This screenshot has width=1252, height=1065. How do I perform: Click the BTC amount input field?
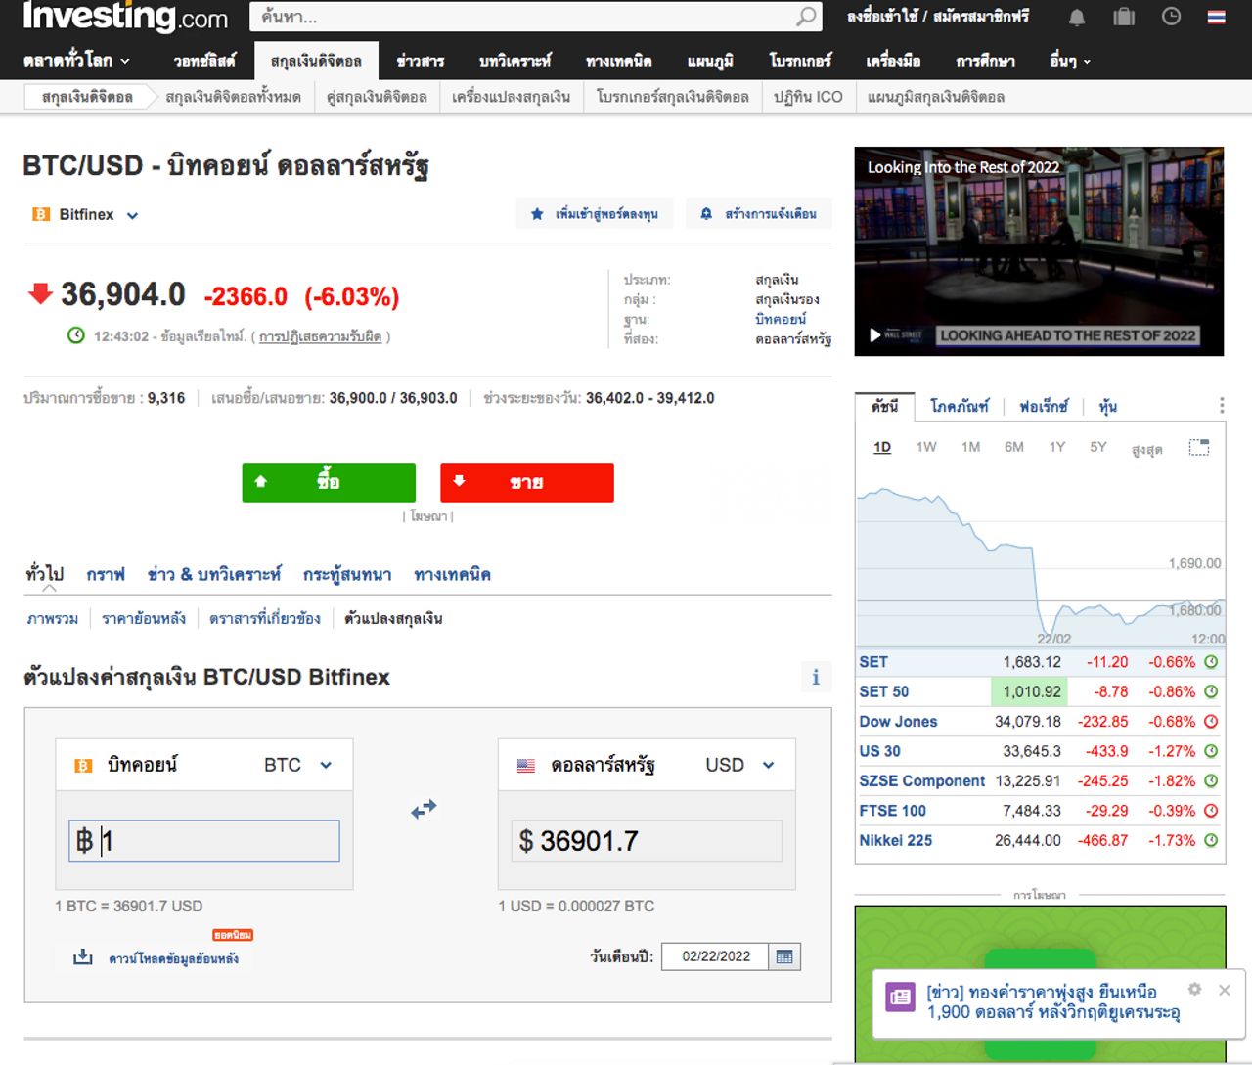[202, 840]
